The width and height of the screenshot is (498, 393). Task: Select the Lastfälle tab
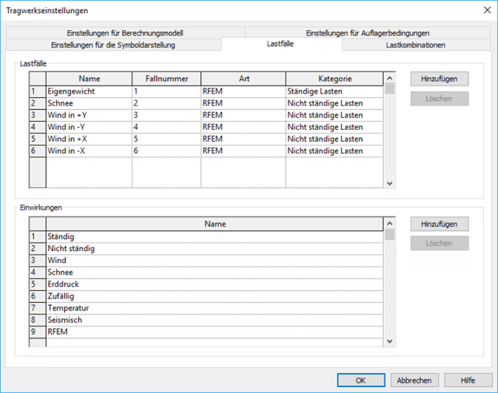pyautogui.click(x=280, y=44)
